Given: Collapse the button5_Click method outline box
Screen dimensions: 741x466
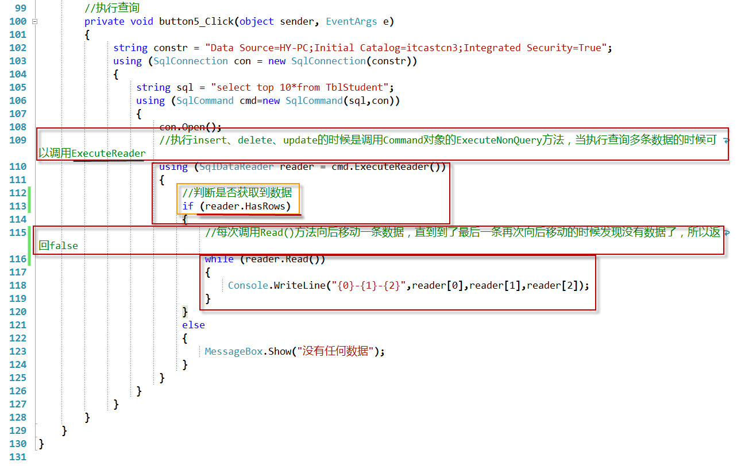Looking at the screenshot, I should click(36, 21).
